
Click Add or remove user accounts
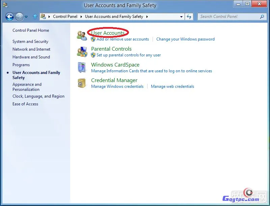[123, 39]
